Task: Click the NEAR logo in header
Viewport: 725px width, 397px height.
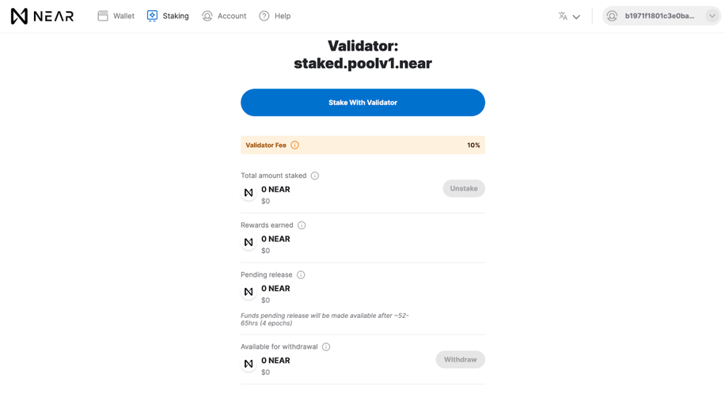Action: (42, 16)
